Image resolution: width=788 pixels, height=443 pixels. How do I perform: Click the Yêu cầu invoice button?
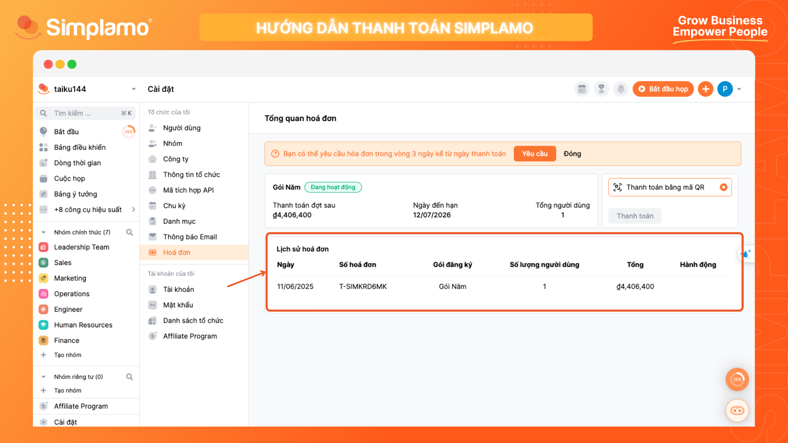pos(535,154)
